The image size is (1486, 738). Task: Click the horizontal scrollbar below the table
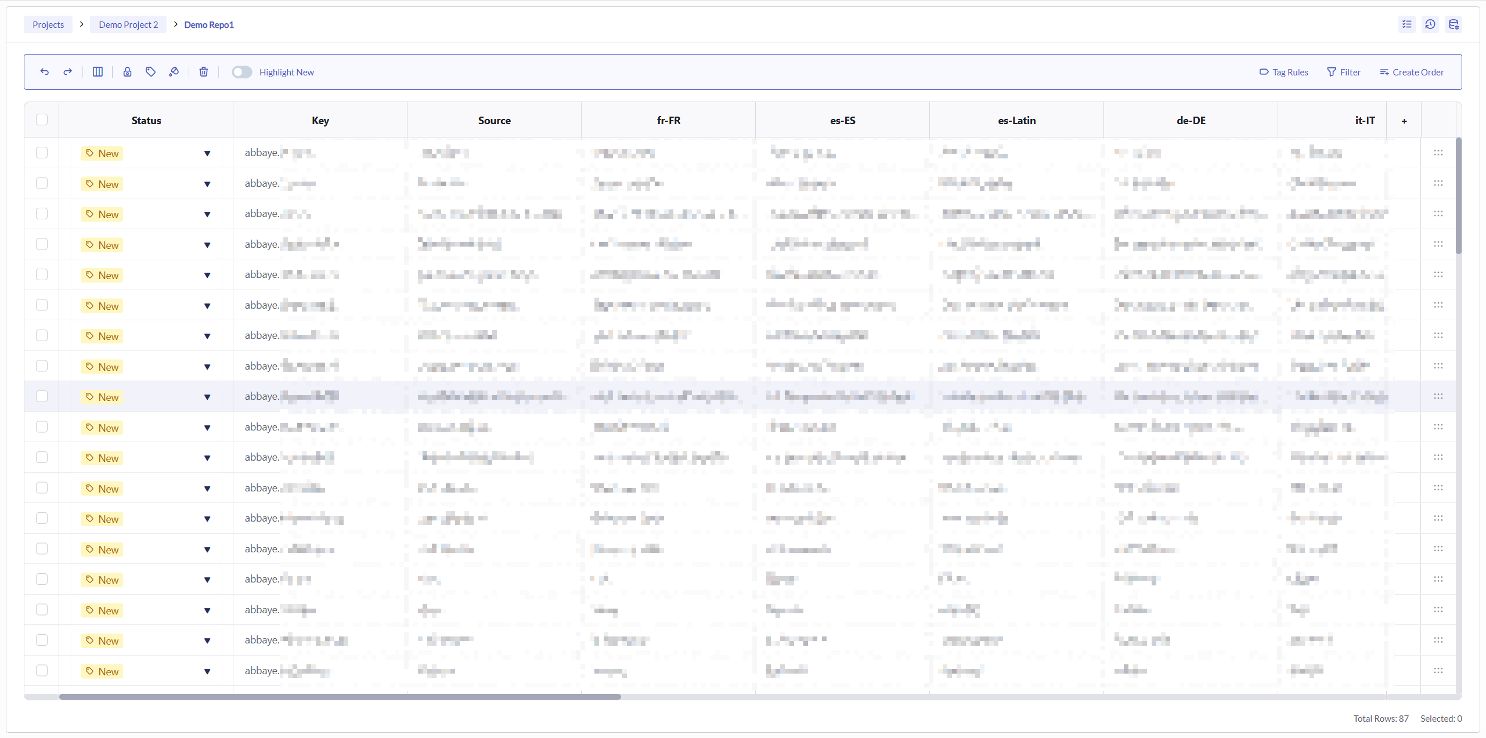(x=340, y=697)
